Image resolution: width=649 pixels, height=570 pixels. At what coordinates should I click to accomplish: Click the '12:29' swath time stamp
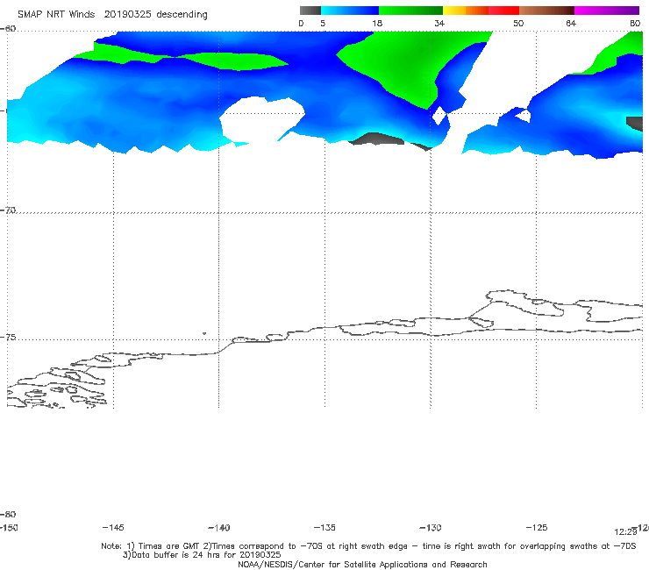click(625, 532)
